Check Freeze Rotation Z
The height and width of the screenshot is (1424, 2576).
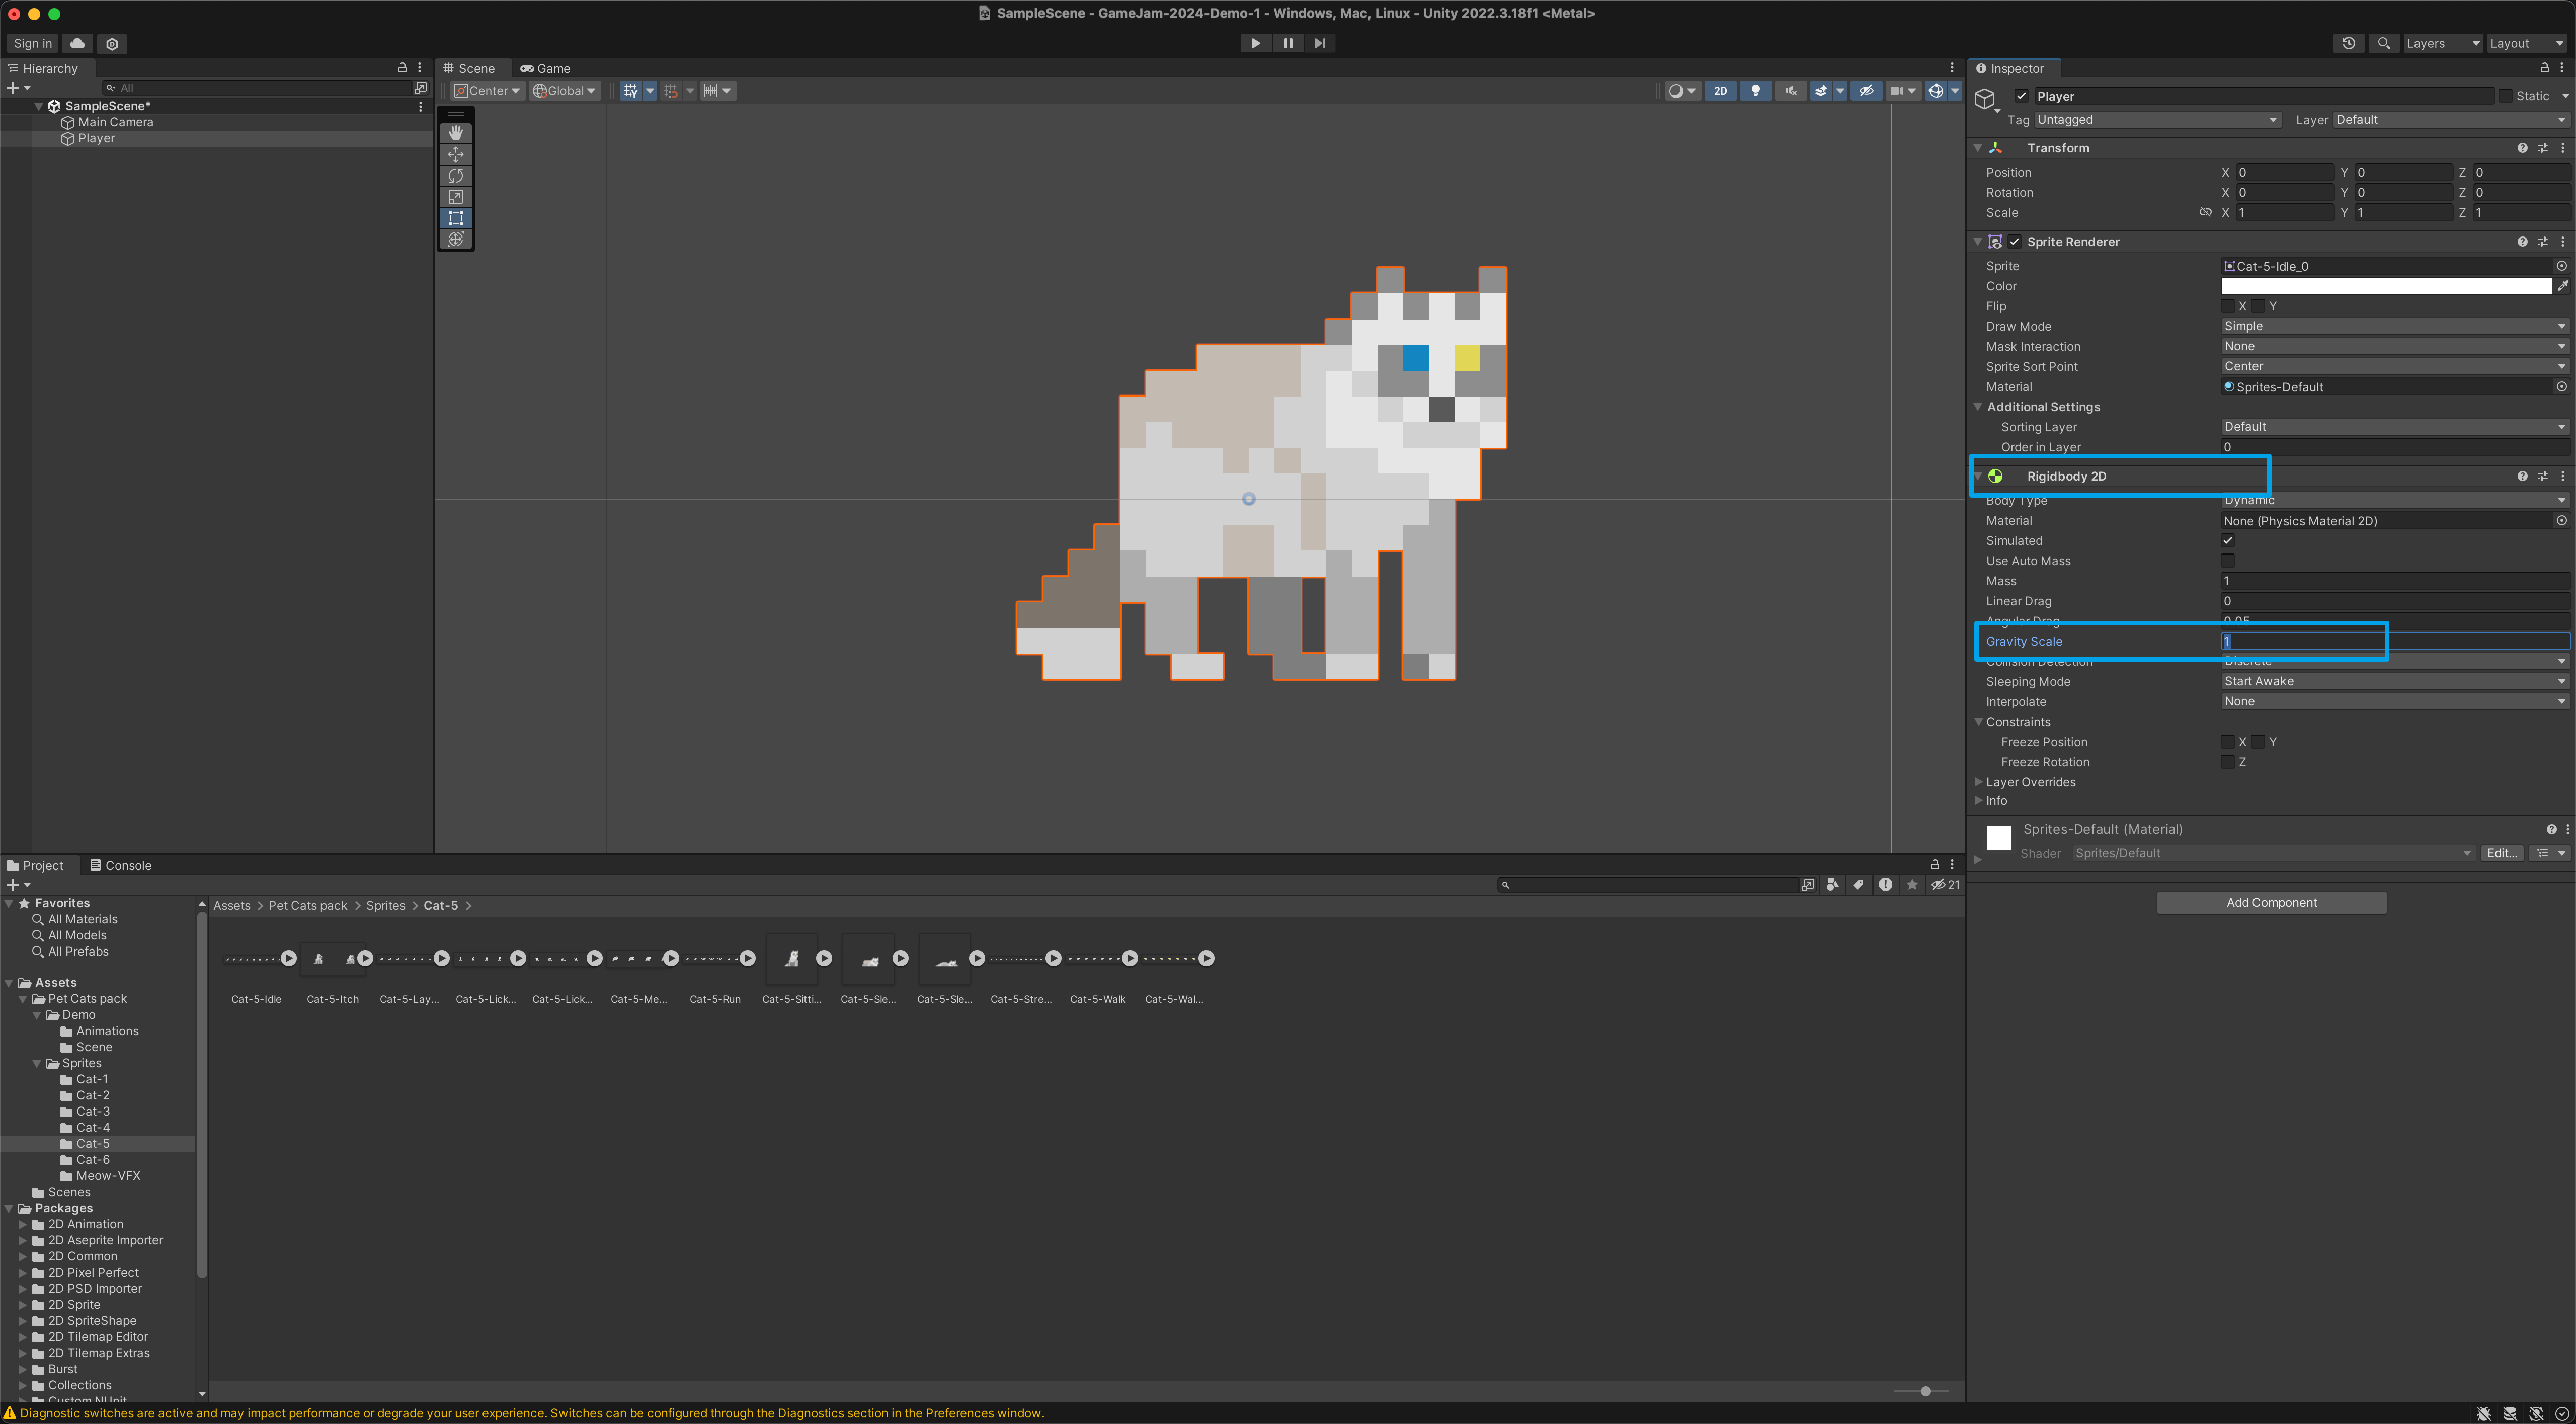coord(2228,762)
